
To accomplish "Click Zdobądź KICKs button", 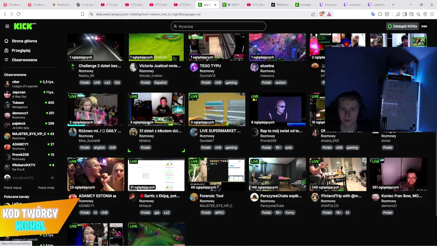I will [402, 26].
